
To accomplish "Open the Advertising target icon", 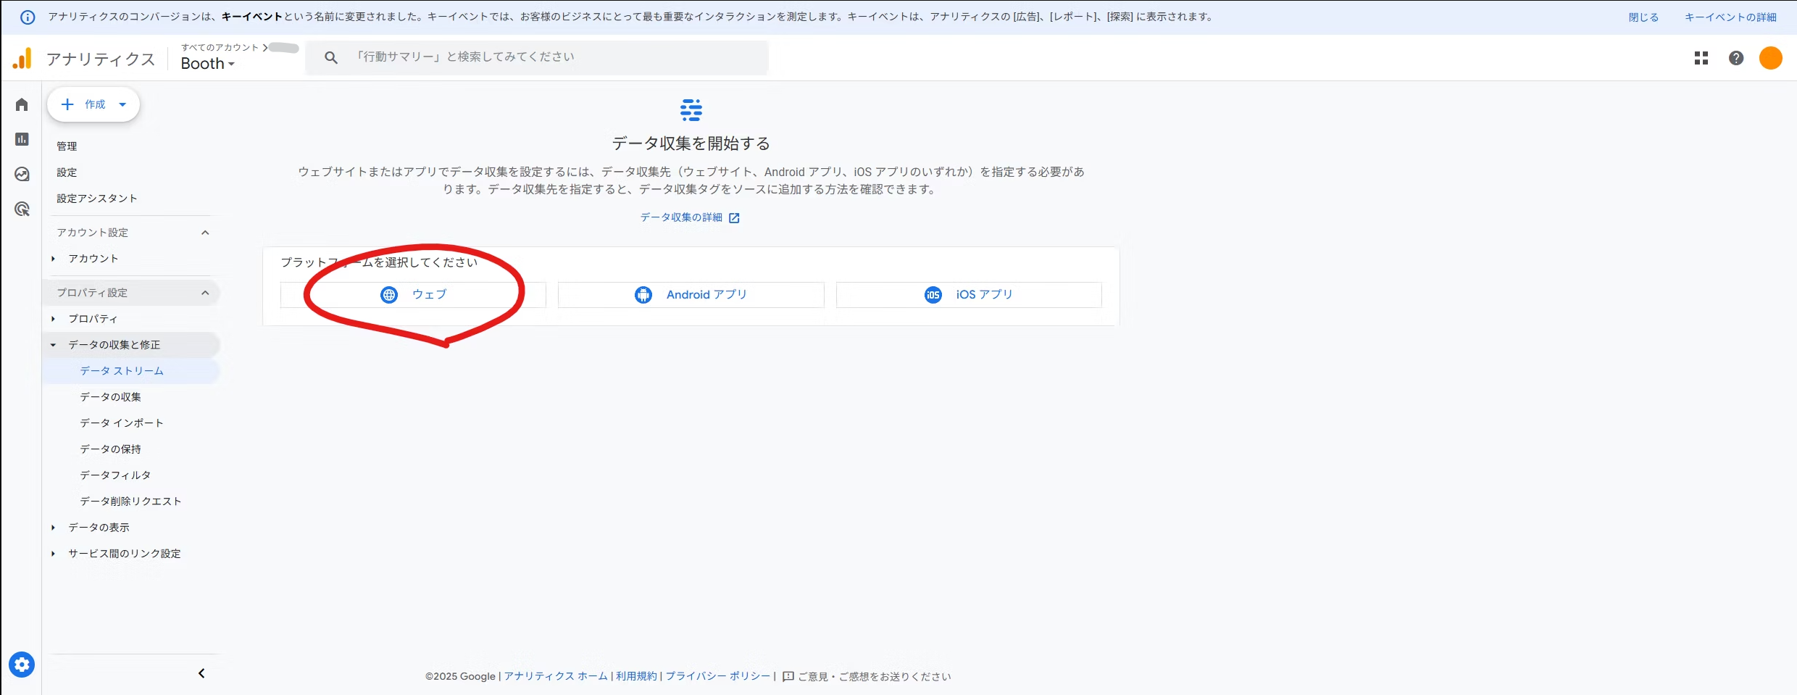I will (22, 209).
